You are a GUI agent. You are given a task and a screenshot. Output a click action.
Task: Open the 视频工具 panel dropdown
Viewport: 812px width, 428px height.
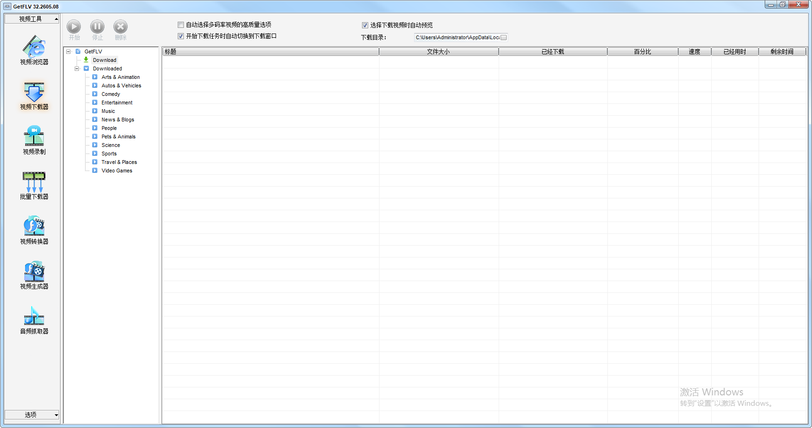coord(32,19)
